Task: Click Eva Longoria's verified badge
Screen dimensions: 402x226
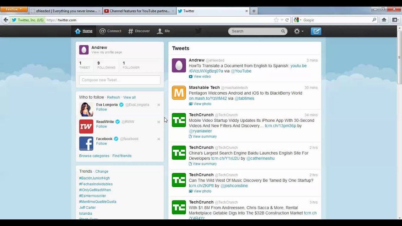Action: (x=121, y=105)
